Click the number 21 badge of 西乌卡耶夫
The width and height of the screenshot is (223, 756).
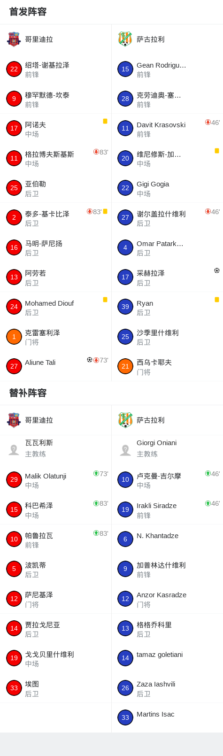(125, 366)
